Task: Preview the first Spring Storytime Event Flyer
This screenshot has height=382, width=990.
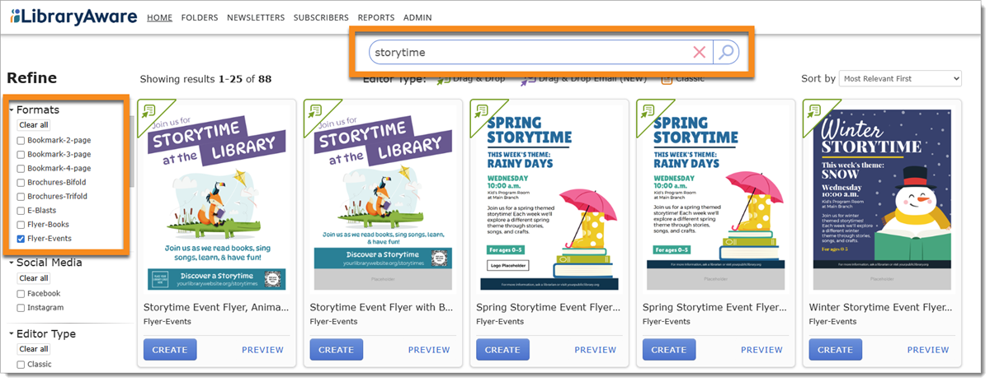Action: click(596, 350)
